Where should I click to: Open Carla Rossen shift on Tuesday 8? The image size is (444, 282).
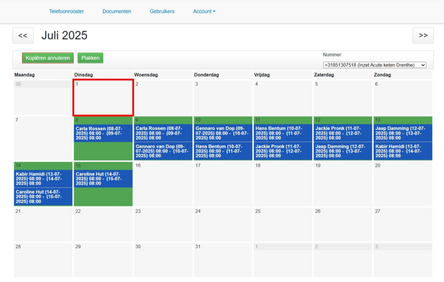[103, 133]
